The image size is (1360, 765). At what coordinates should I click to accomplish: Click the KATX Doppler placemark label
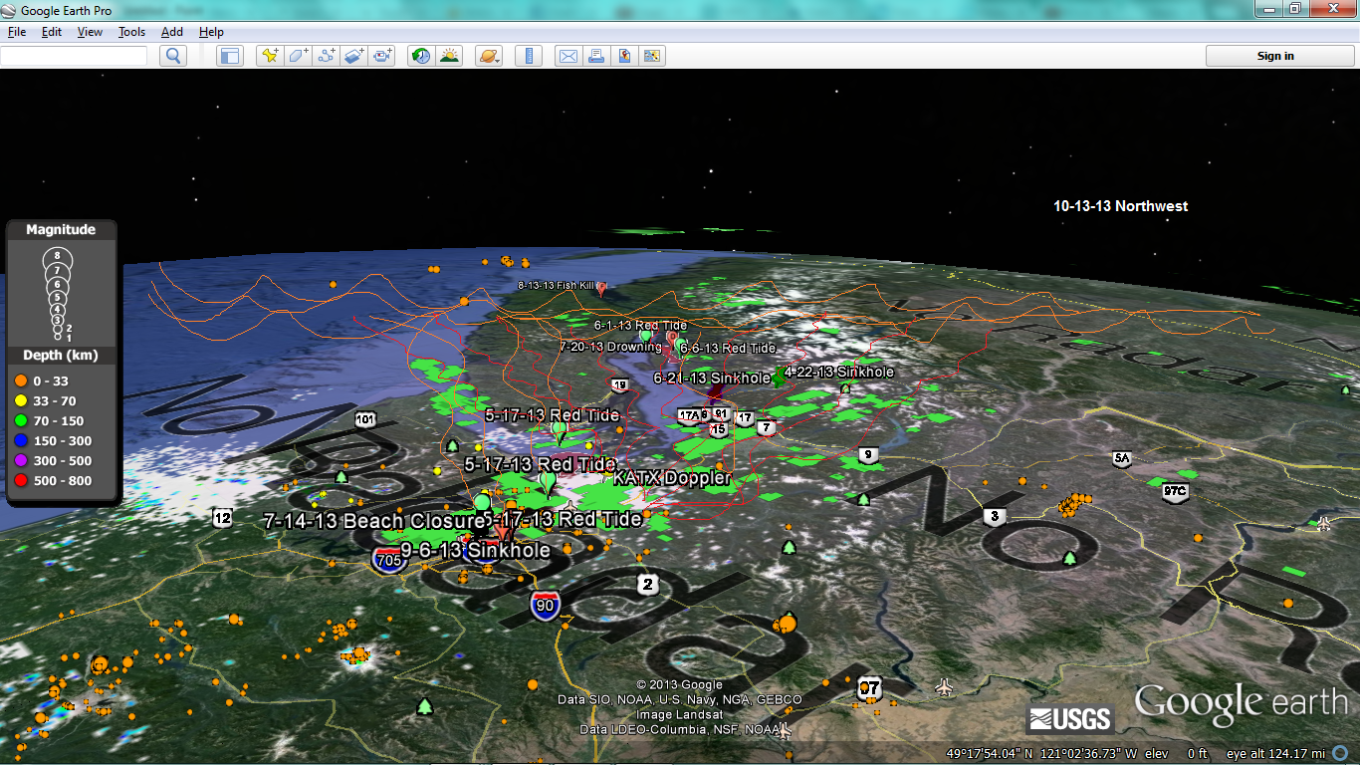[672, 478]
